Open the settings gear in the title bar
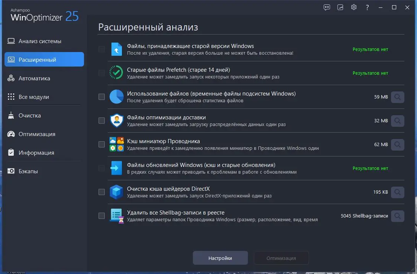 [x=353, y=7]
